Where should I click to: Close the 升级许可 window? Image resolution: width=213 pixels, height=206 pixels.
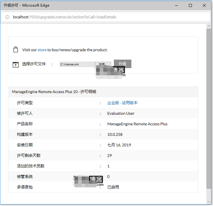pyautogui.click(x=204, y=5)
